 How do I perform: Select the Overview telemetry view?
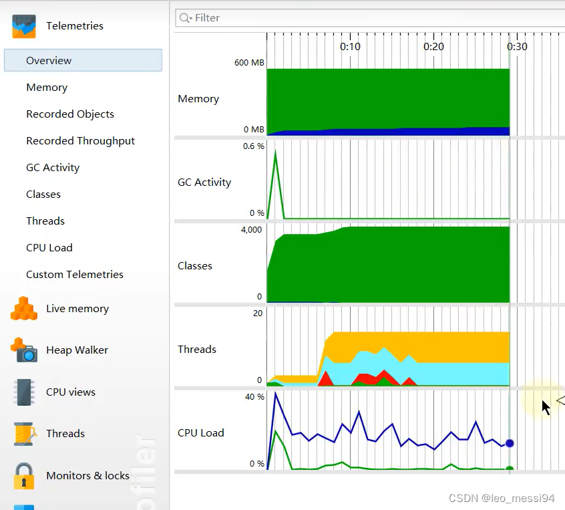click(83, 60)
